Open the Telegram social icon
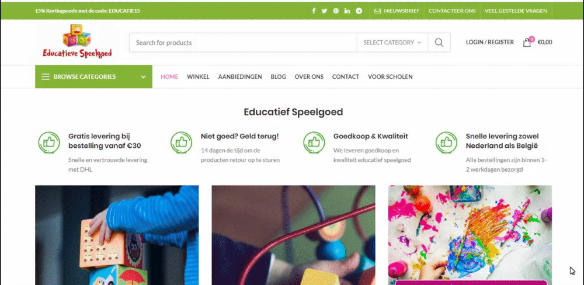This screenshot has height=285, width=584. click(359, 11)
